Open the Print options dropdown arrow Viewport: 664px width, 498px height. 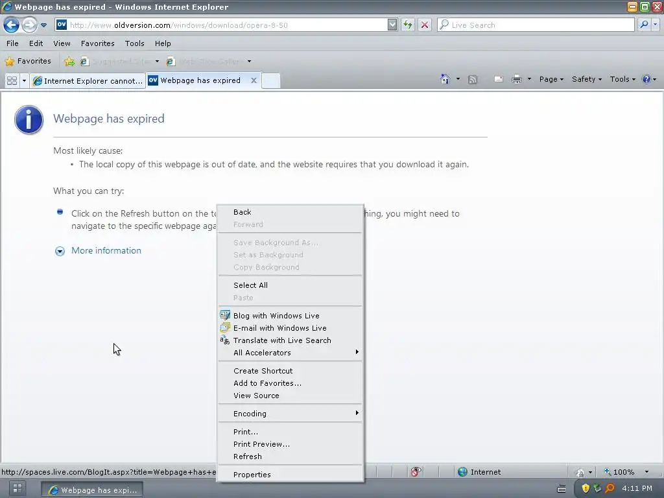click(529, 79)
